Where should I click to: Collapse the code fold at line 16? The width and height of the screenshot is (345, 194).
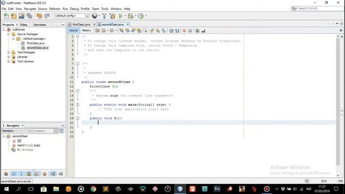point(78,105)
